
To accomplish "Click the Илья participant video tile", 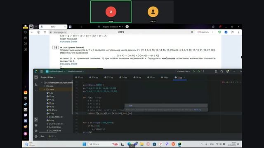I will pyautogui.click(x=111, y=12).
